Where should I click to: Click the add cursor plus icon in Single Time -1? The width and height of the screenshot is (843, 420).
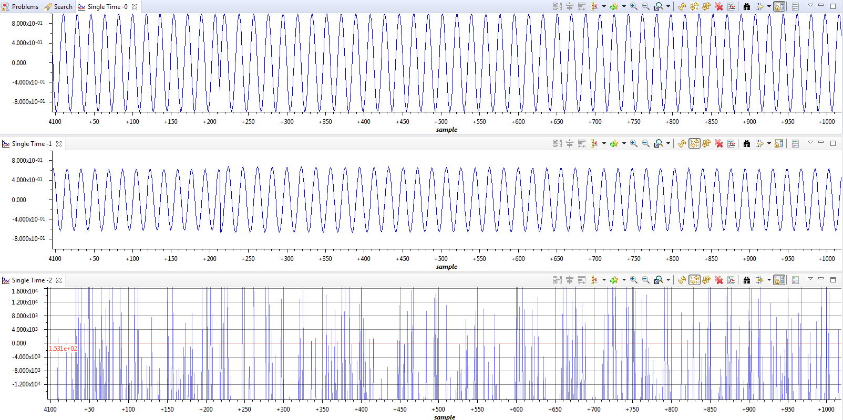coord(614,143)
